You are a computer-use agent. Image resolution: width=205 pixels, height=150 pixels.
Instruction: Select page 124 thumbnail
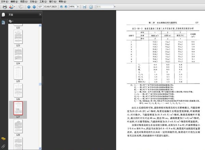18,55
